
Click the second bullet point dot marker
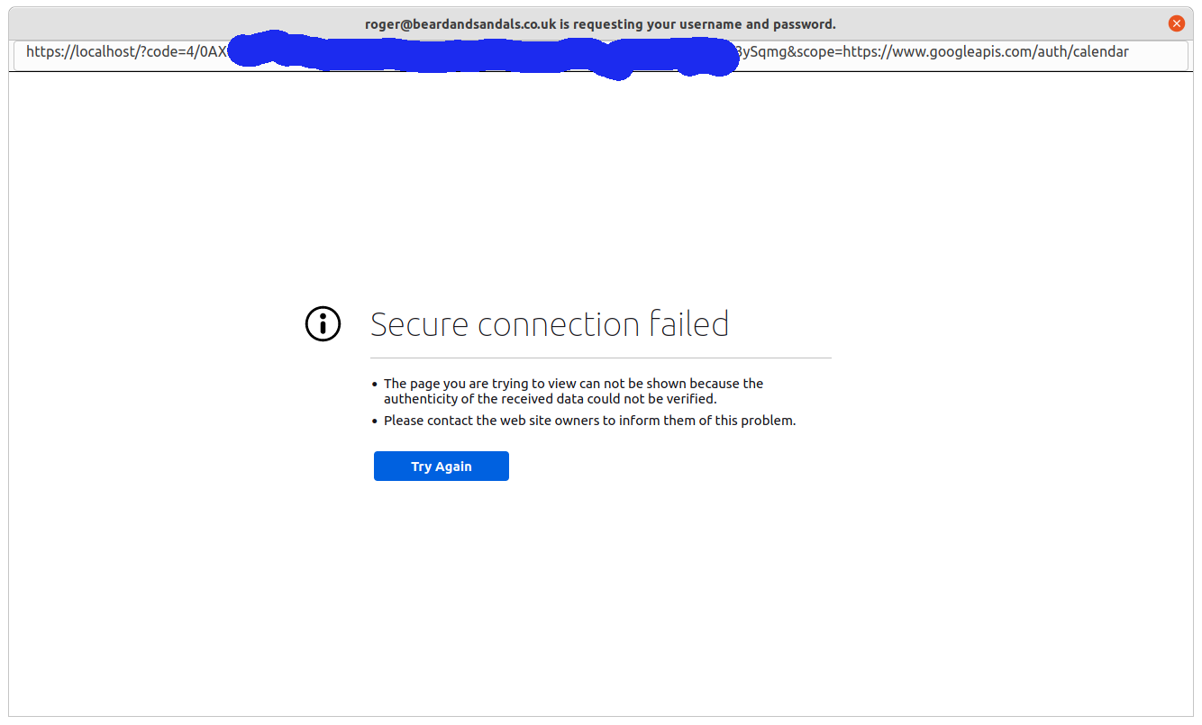click(375, 421)
